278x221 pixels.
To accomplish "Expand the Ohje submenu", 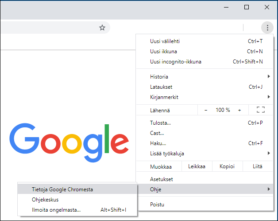I will click(x=205, y=189).
